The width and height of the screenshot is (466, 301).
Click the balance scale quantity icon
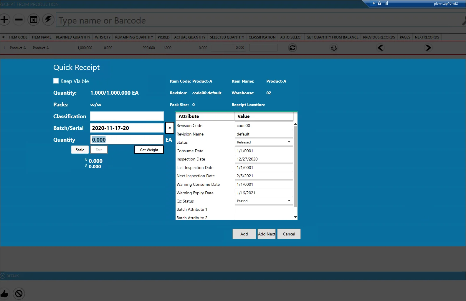click(x=333, y=48)
